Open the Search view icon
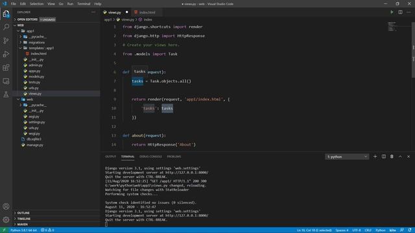Image resolution: width=415 pixels, height=233 pixels. pos(6,27)
